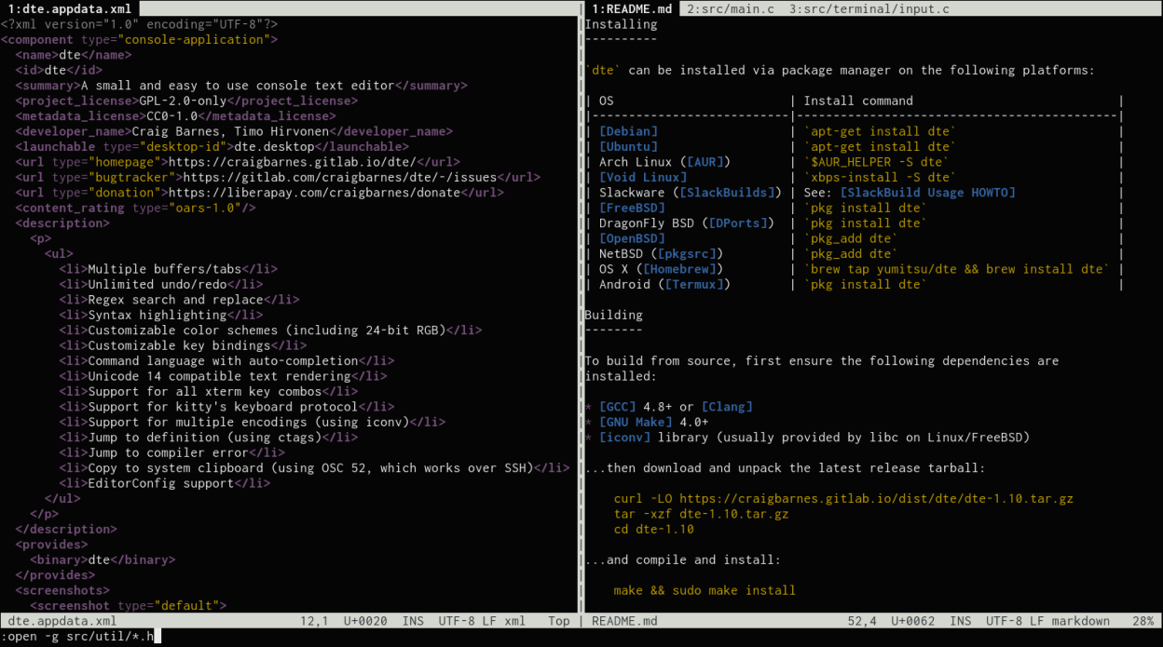Click the 'EditorConfig support' list item
This screenshot has height=647, width=1163.
click(x=164, y=483)
